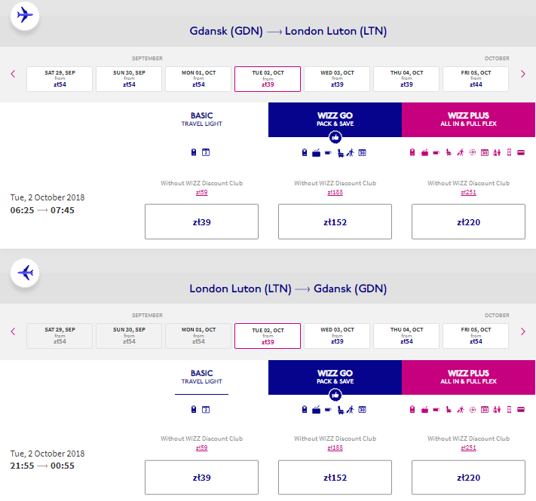536x501 pixels.
Task: Click outbound WIZZ PLUS checked suitcase icon
Action: (424, 152)
